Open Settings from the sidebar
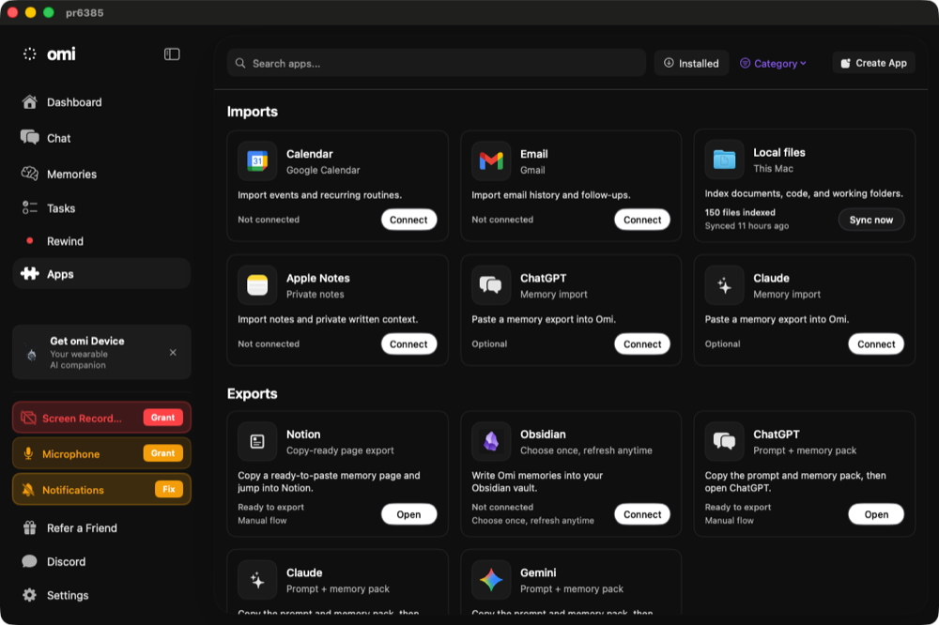 (x=101, y=595)
